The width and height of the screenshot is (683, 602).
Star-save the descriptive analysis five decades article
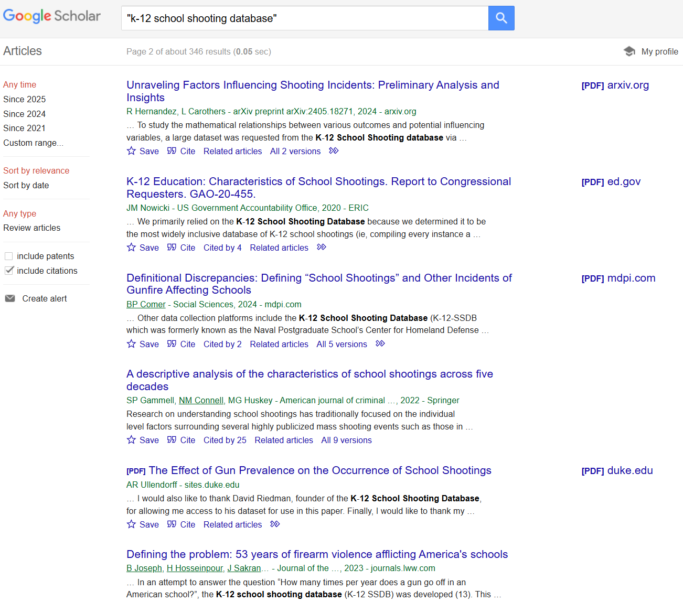click(x=131, y=440)
